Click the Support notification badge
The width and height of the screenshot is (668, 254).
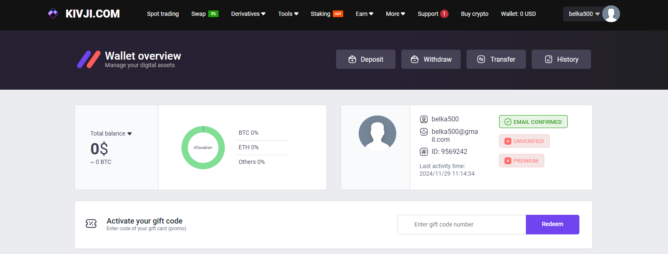point(444,14)
